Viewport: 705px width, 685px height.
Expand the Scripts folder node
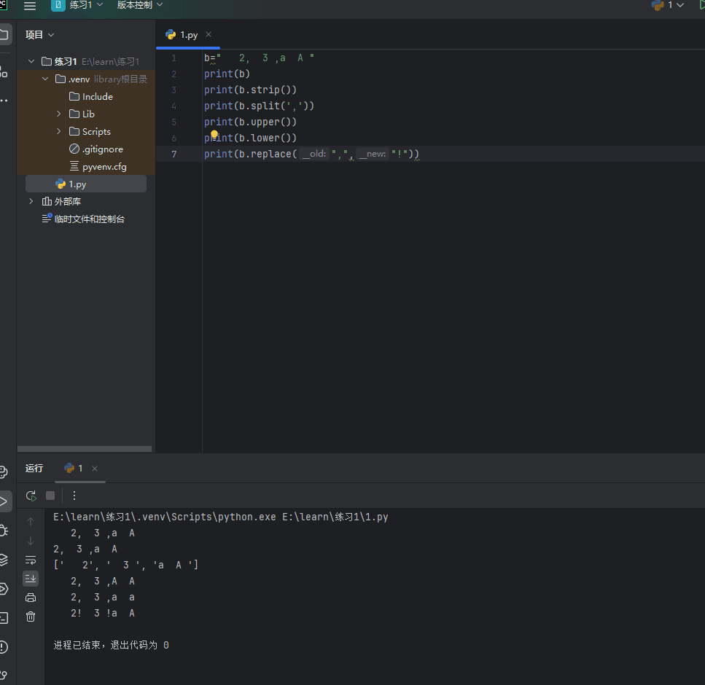[x=59, y=131]
